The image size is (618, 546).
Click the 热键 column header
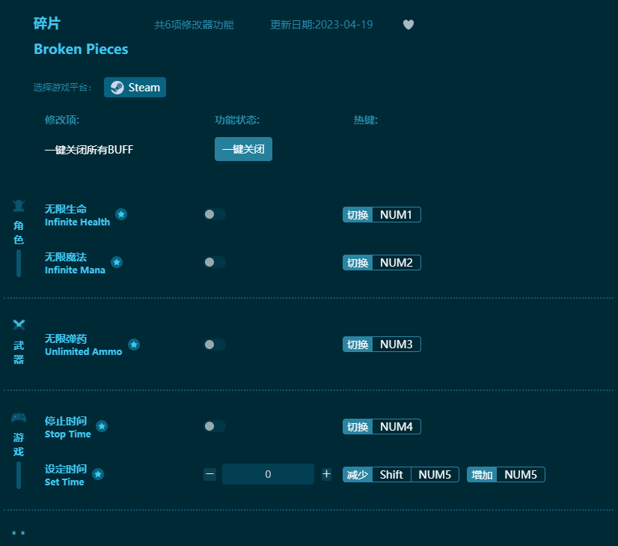pyautogui.click(x=365, y=120)
